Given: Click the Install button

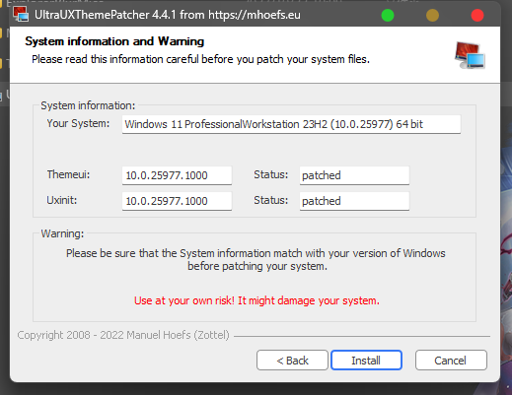Looking at the screenshot, I should point(366,361).
